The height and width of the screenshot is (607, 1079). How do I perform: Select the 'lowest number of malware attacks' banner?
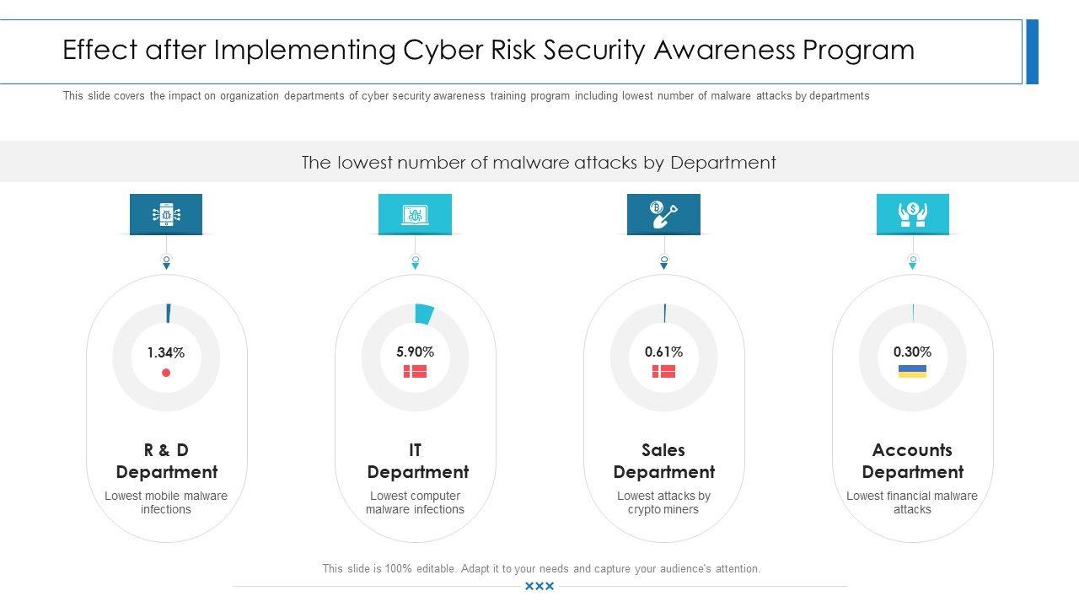(539, 162)
